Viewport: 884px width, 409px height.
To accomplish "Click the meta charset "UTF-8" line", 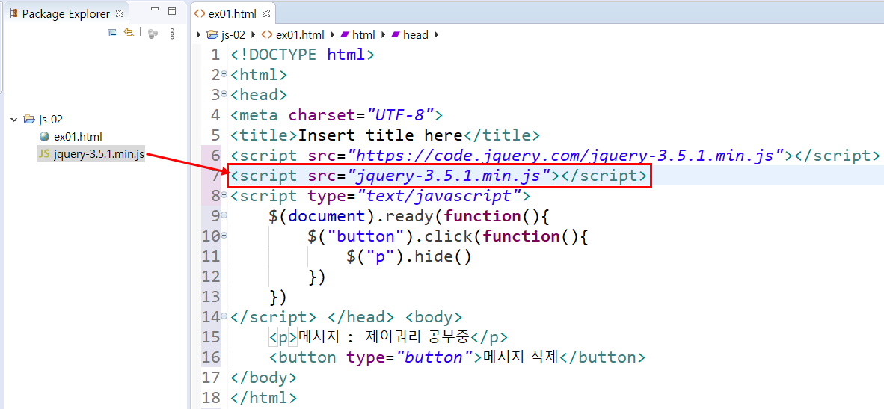I will [x=337, y=115].
